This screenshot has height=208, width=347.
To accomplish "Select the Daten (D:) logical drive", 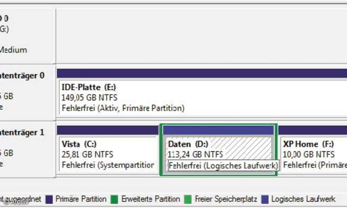I will (x=218, y=149).
